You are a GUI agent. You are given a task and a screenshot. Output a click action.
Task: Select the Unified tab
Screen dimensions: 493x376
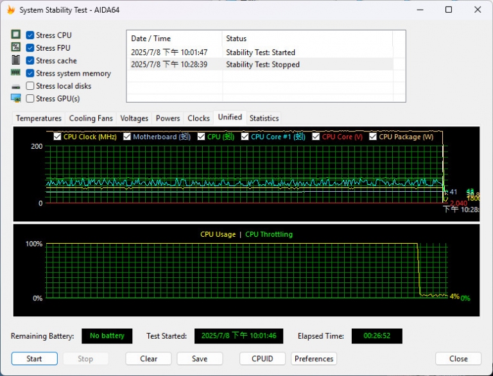pos(230,117)
